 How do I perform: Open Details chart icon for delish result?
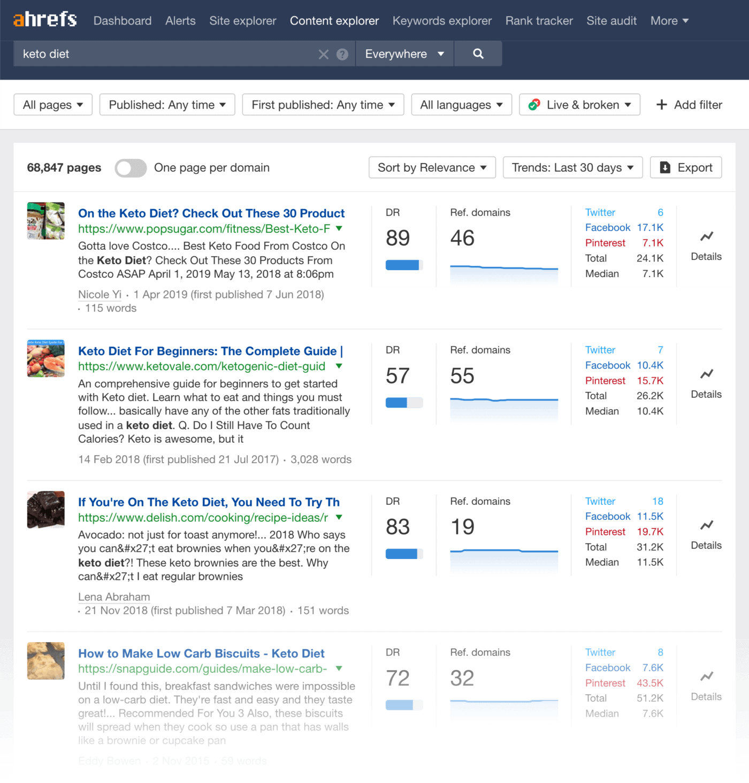[x=707, y=525]
